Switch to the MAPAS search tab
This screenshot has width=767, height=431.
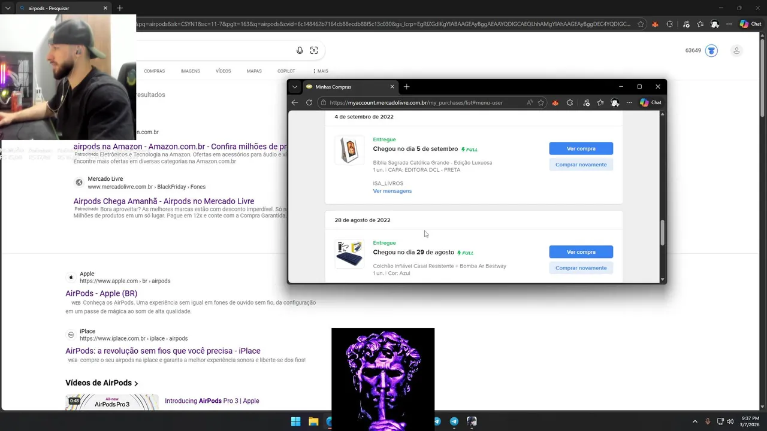(254, 71)
